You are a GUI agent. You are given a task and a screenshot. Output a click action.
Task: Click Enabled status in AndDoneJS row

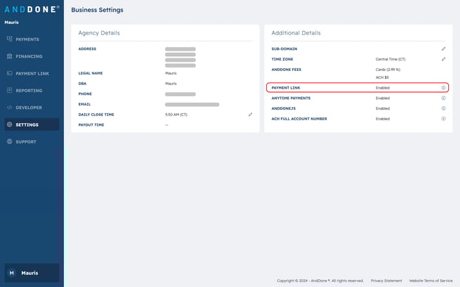tap(383, 108)
